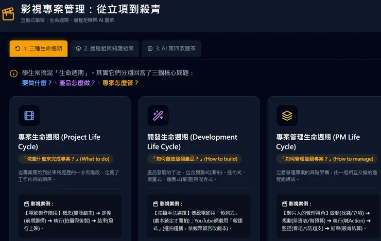Switch to 2. 過程組與知識矩陣 tab
This screenshot has height=241, width=381.
pos(105,48)
